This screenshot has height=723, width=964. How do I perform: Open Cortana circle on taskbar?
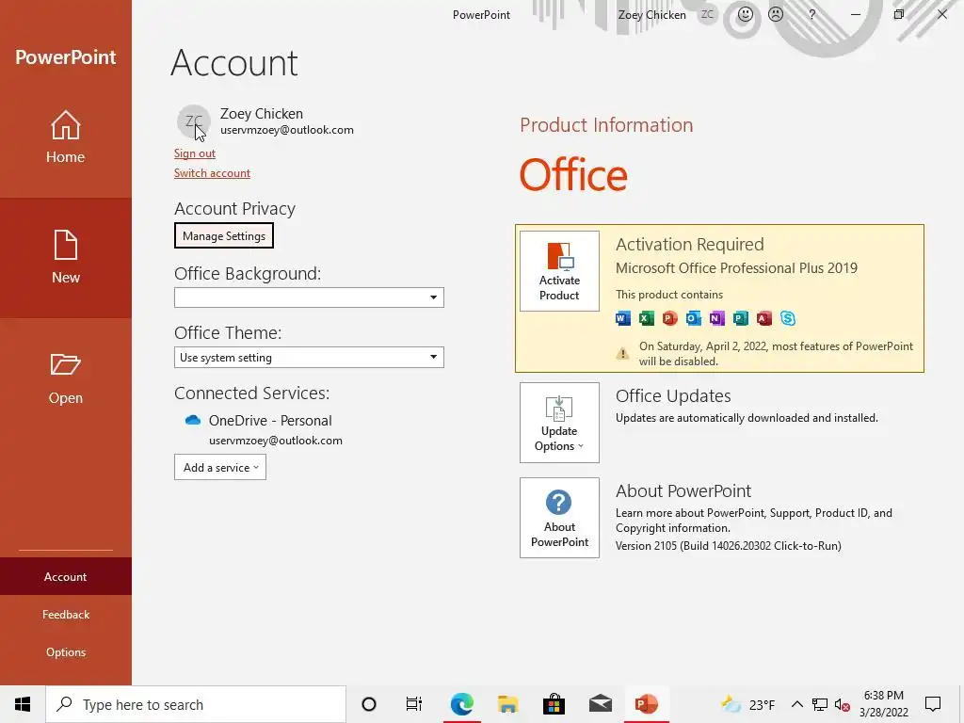(369, 704)
